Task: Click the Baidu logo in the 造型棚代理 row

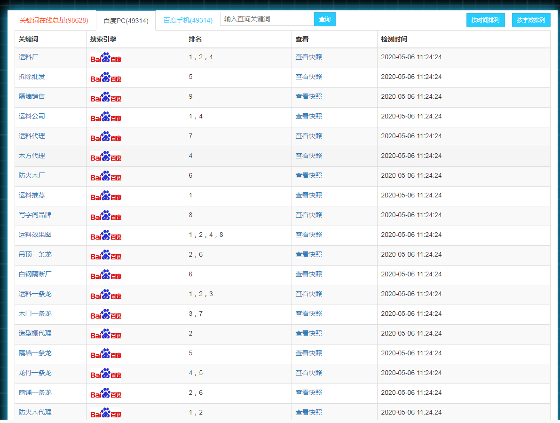Action: tap(106, 334)
